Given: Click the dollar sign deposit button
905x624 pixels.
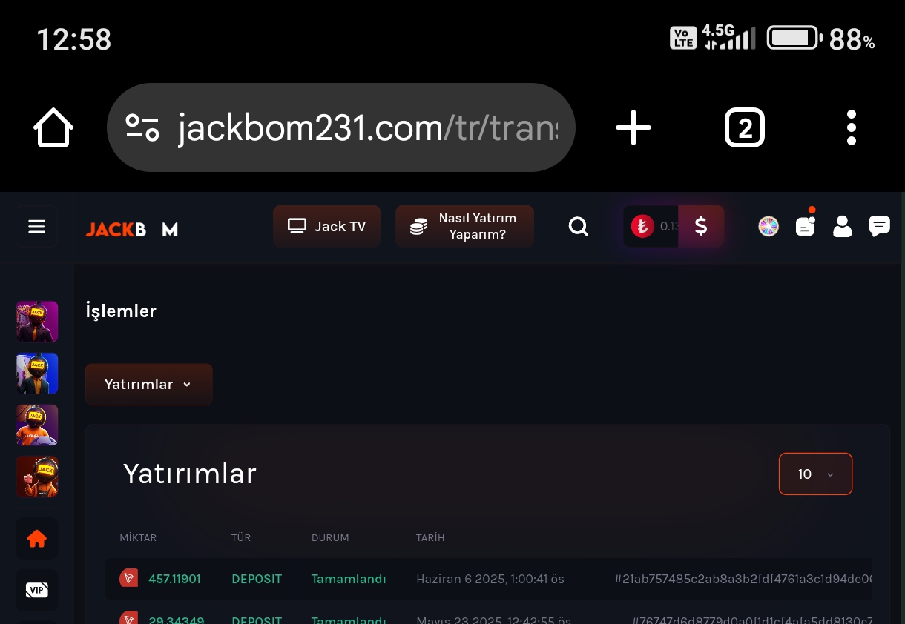Looking at the screenshot, I should click(701, 226).
